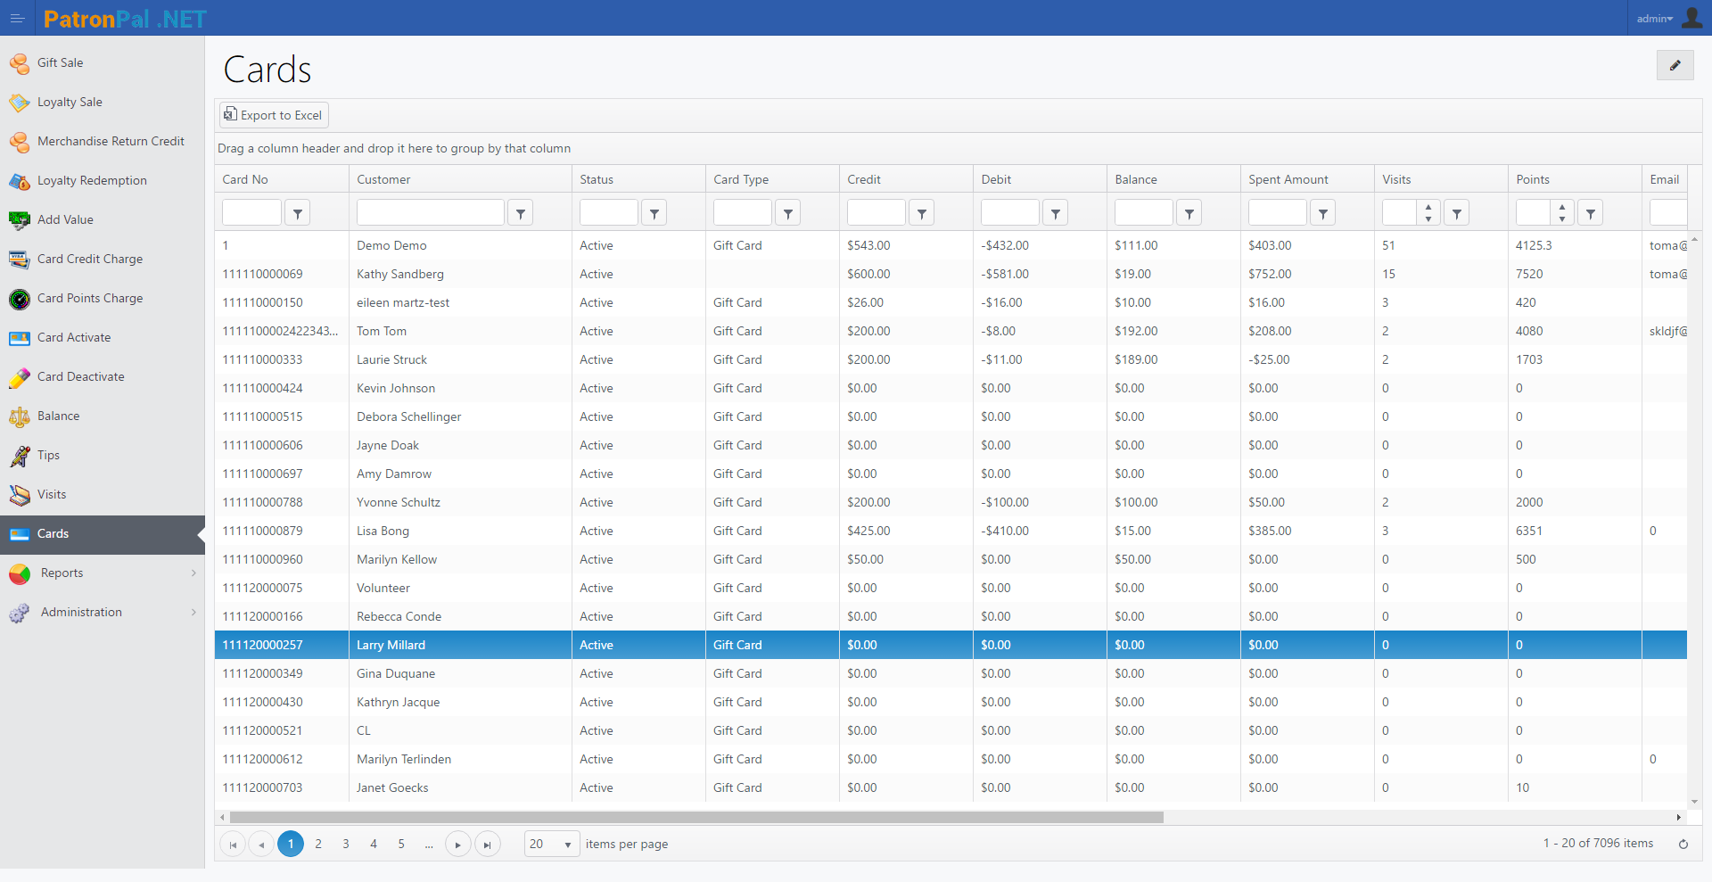Click the horizontal scrollbar right arrow
Screen dimensions: 1712x882
click(1679, 817)
